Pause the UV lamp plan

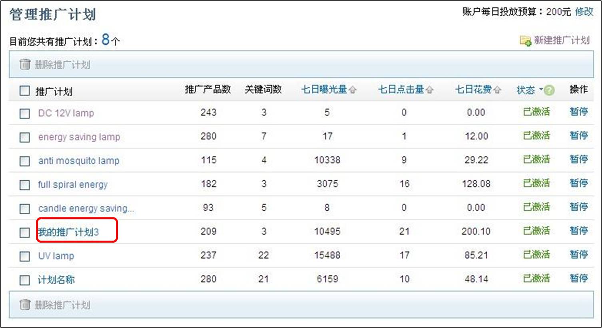[579, 254]
